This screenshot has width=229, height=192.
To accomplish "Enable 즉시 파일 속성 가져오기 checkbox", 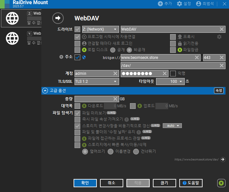I will (x=77, y=120).
